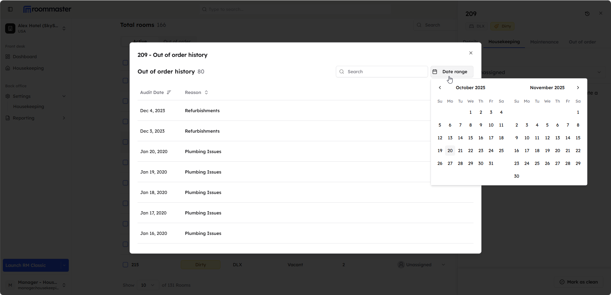This screenshot has height=295, width=611.
Task: Open the Date range picker button
Action: tap(451, 72)
